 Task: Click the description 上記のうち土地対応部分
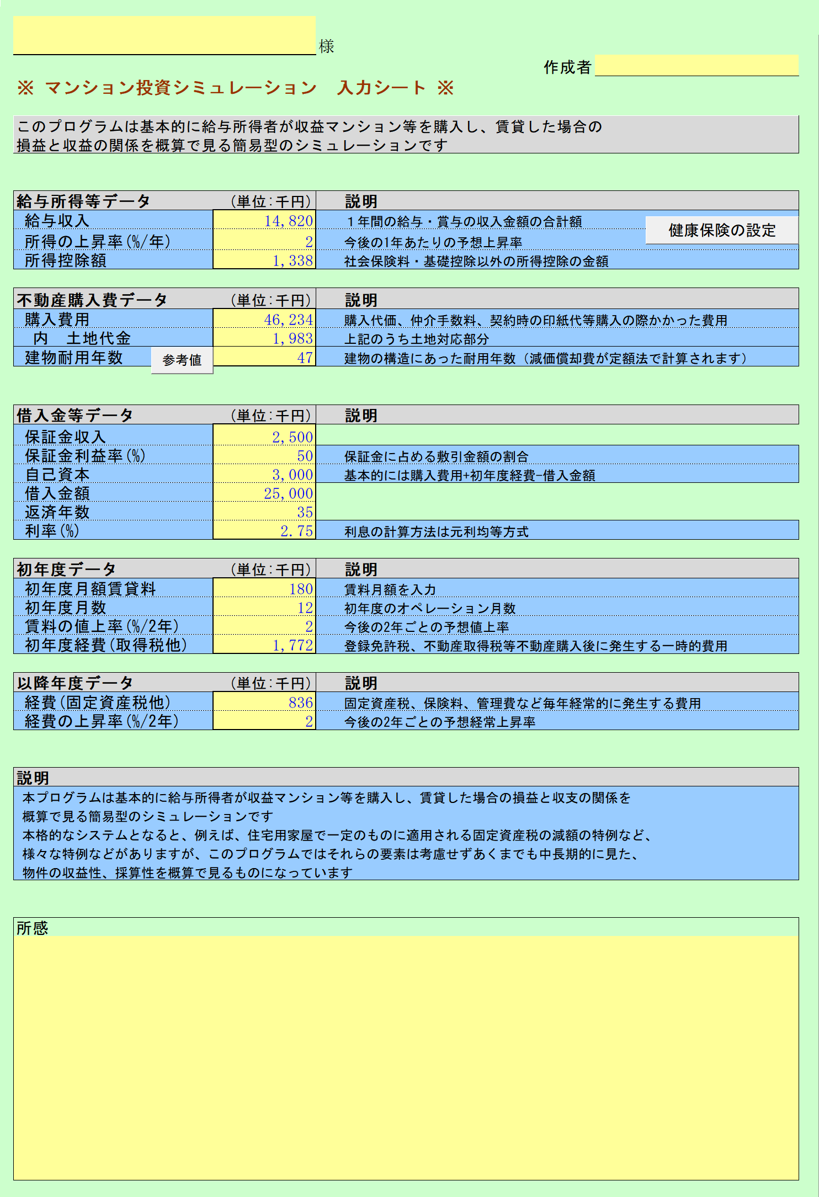(417, 339)
